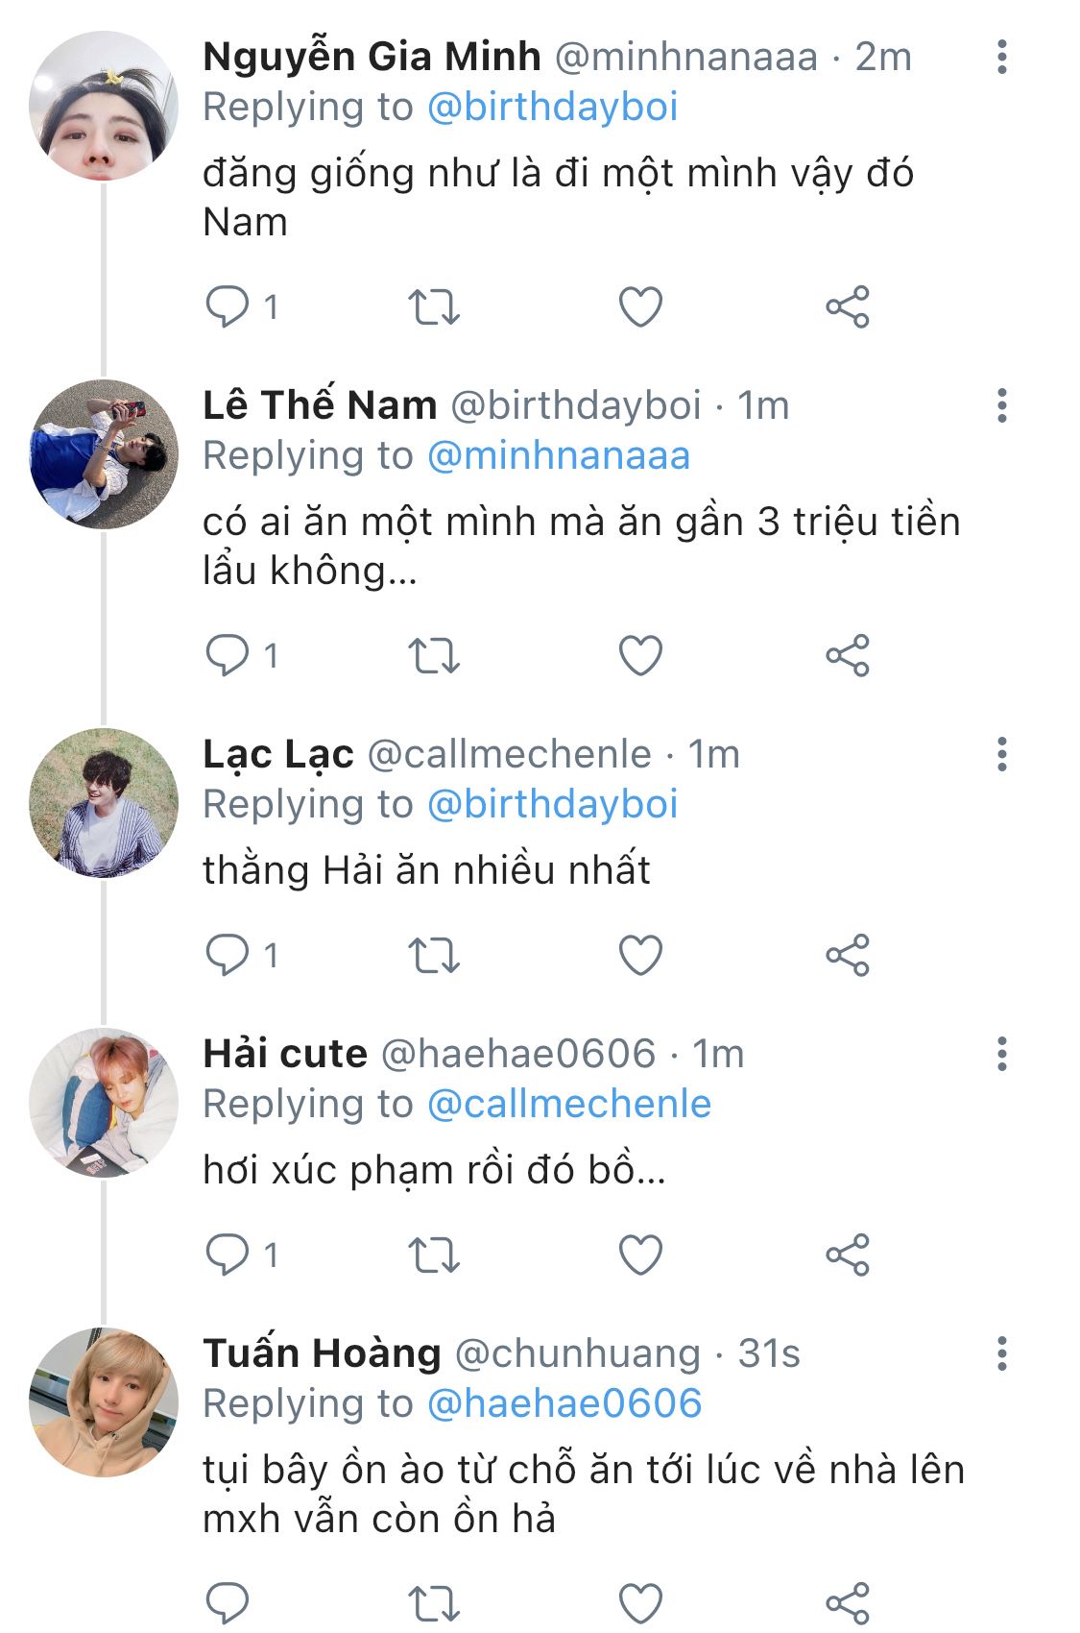
Task: View Tuấn Hoàng's profile picture
Action: [x=104, y=1401]
